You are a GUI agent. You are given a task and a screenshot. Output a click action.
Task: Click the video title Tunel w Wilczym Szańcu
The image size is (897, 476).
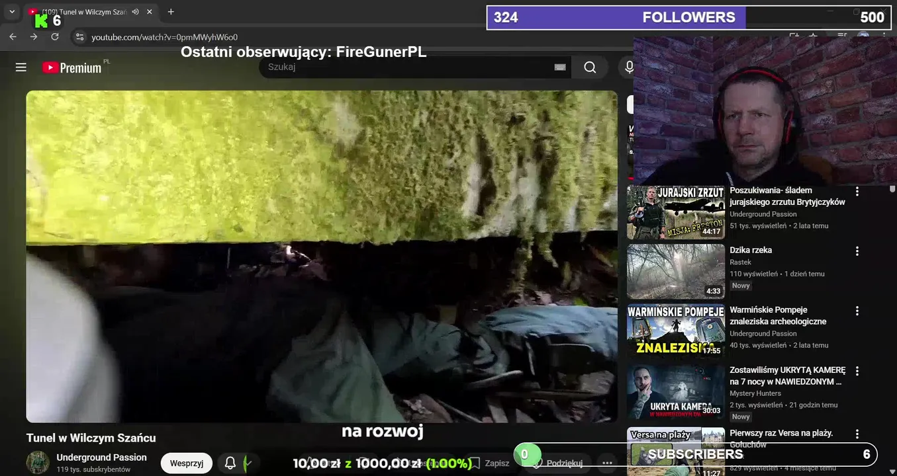coord(91,438)
